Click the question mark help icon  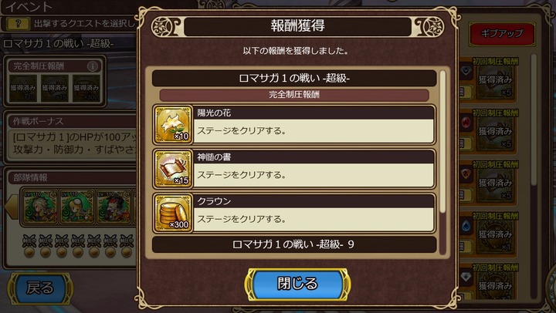(x=18, y=24)
